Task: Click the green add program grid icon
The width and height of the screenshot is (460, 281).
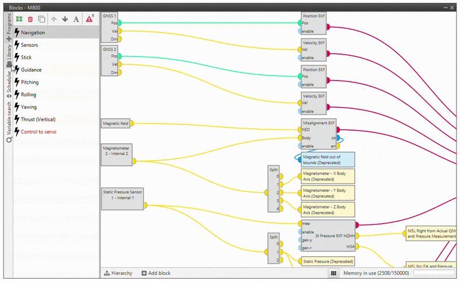Action: pos(20,18)
